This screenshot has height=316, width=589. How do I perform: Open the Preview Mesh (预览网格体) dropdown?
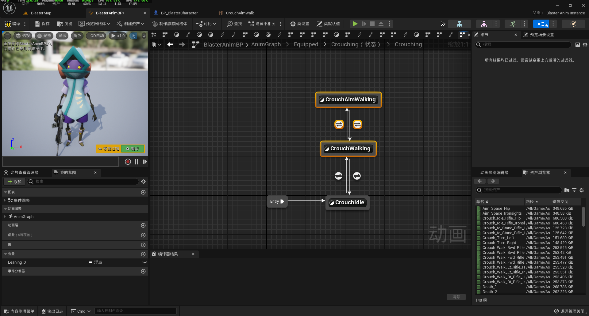click(94, 24)
